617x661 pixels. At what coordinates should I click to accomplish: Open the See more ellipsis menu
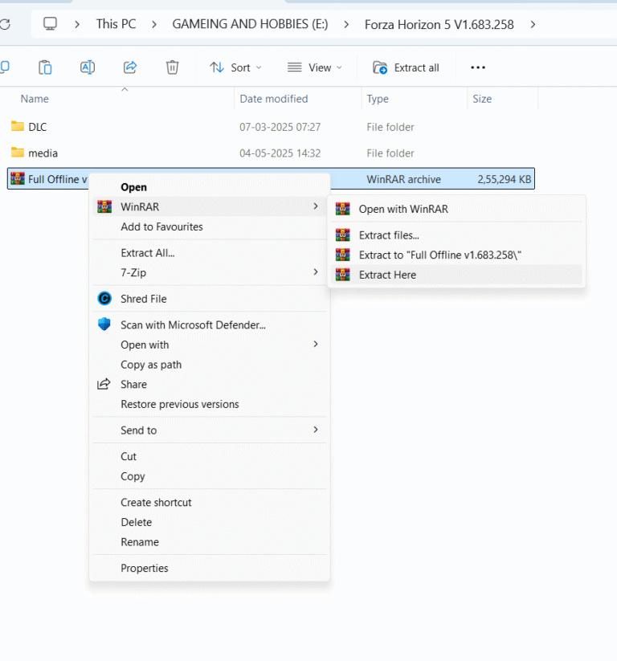[478, 67]
